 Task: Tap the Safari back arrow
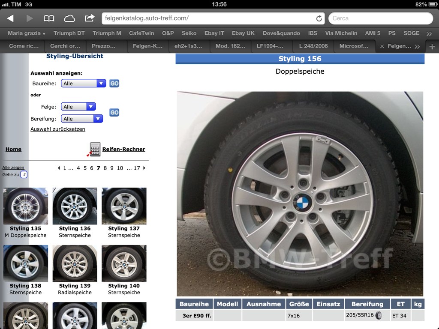point(10,18)
